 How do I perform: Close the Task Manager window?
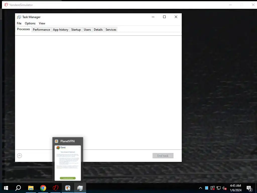coord(176,17)
